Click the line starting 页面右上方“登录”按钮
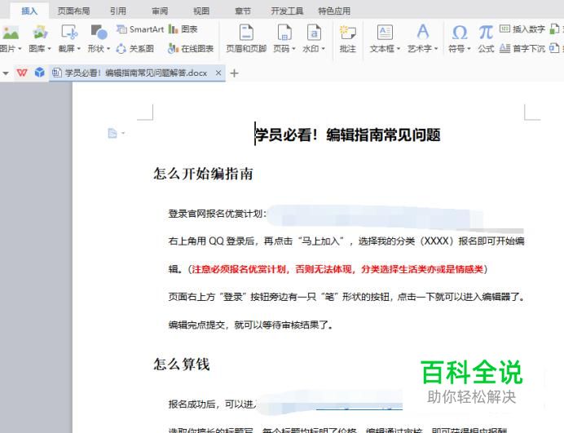 346,297
